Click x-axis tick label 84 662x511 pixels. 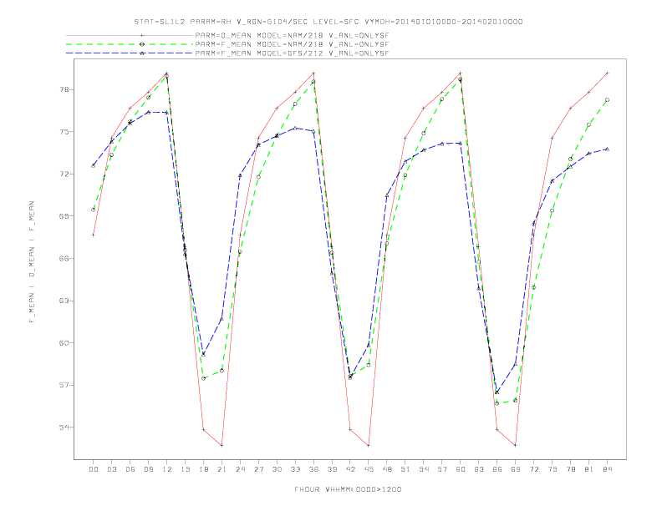608,469
